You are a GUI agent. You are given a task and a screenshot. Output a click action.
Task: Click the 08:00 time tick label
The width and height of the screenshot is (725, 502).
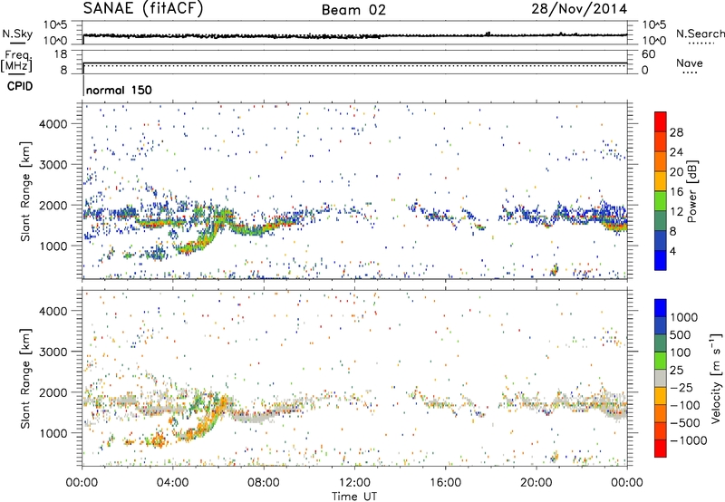click(264, 482)
